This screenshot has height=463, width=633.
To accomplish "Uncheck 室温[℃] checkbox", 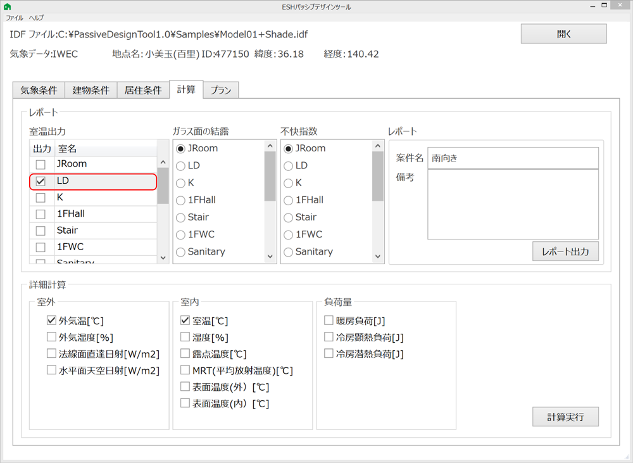I will click(x=185, y=320).
